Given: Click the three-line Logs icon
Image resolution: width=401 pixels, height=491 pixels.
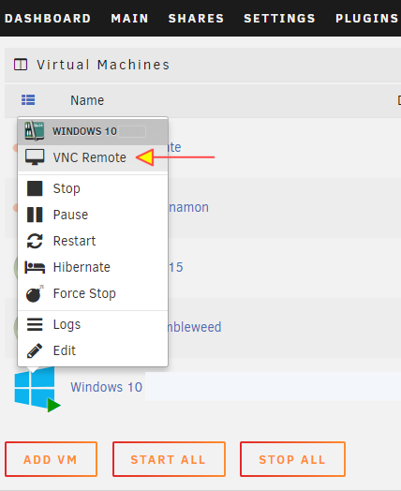Looking at the screenshot, I should point(35,324).
